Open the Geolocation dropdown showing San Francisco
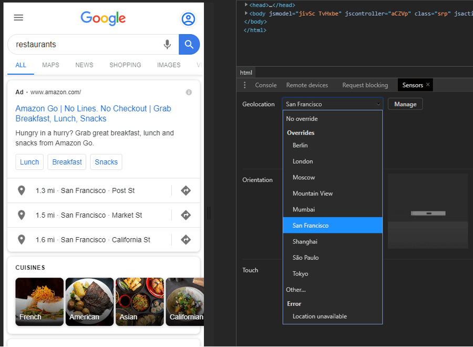Viewport: 473px width, 347px height. click(333, 104)
